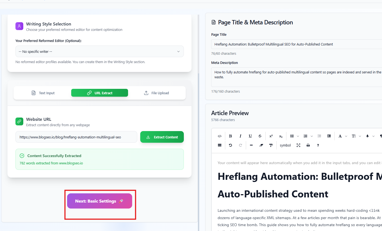The height and width of the screenshot is (231, 382).
Task: Open Preferred Reformed Editor dropdown
Action: 100,51
